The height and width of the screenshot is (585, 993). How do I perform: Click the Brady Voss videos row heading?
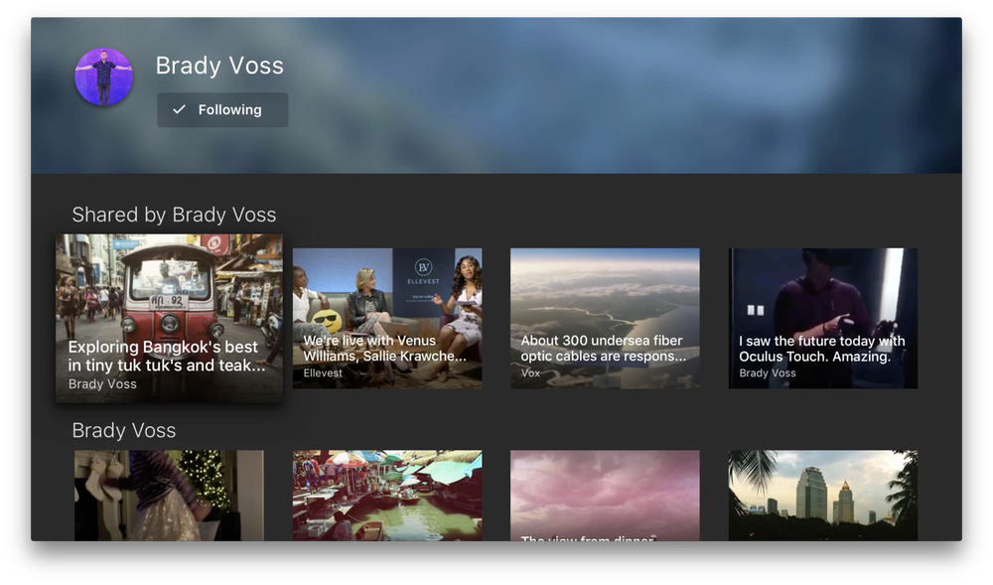124,430
